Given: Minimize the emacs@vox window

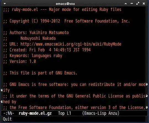Looking at the screenshot, I should click(132, 4).
